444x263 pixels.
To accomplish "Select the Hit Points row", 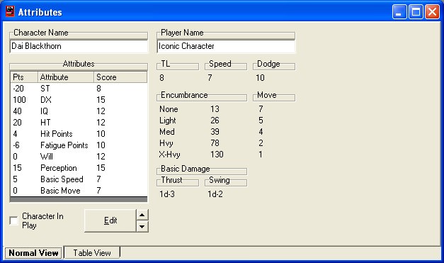I will (x=79, y=134).
